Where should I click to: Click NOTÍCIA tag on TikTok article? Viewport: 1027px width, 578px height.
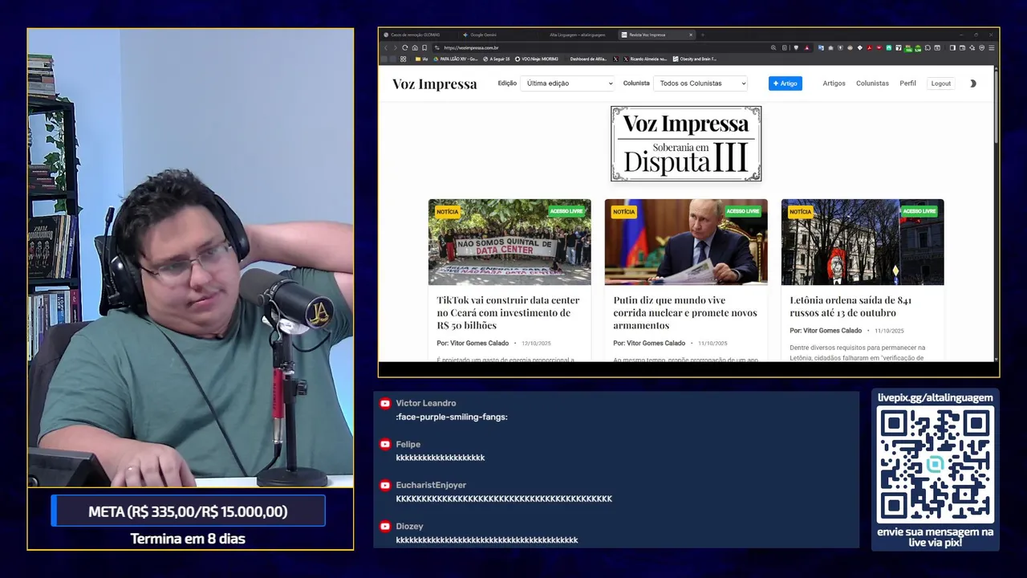click(x=448, y=212)
